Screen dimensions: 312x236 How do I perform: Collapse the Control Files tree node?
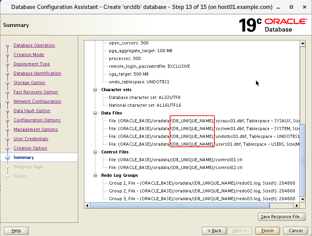95,152
